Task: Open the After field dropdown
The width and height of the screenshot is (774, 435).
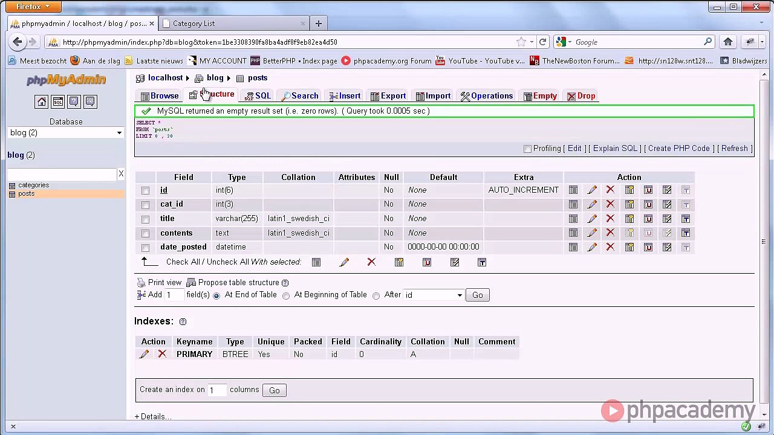Action: pos(434,295)
